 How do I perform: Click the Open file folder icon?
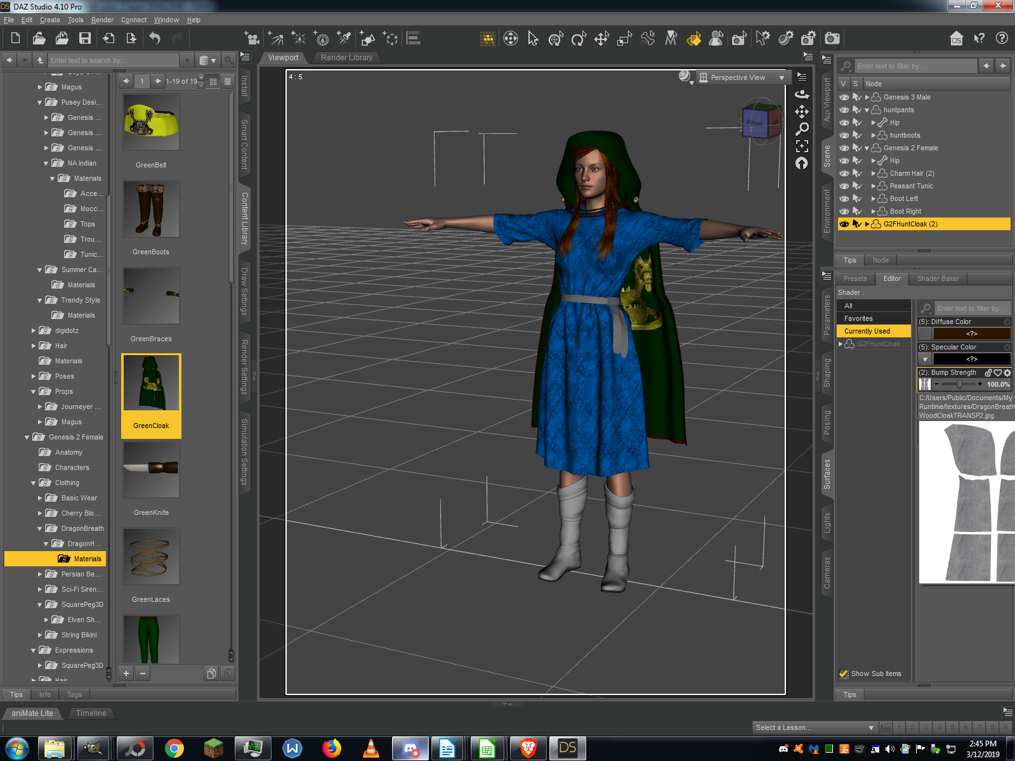point(39,39)
